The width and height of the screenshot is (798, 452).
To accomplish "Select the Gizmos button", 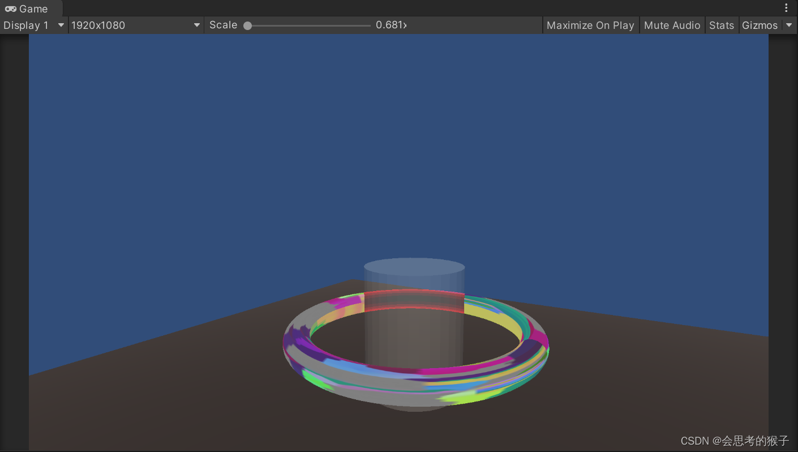I will pyautogui.click(x=760, y=25).
